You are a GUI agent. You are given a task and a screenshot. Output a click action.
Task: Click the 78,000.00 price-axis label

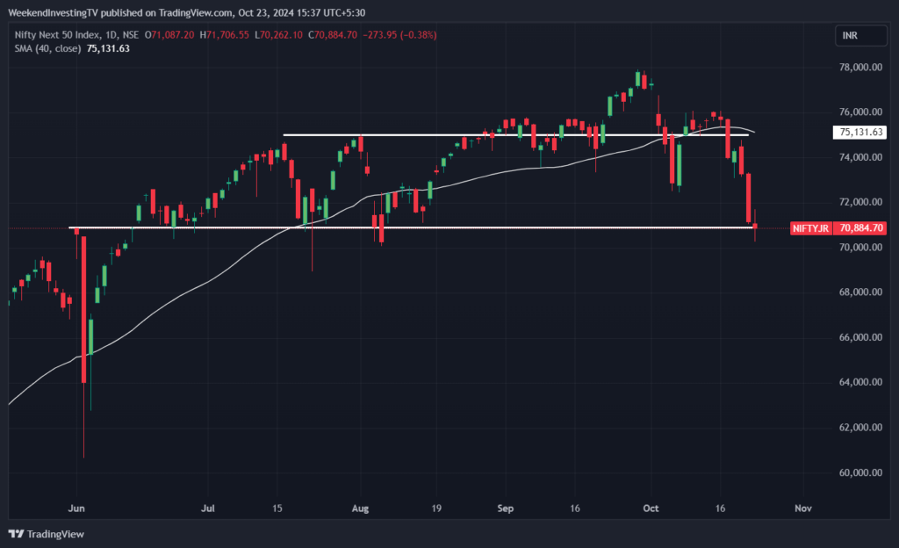[x=859, y=68]
